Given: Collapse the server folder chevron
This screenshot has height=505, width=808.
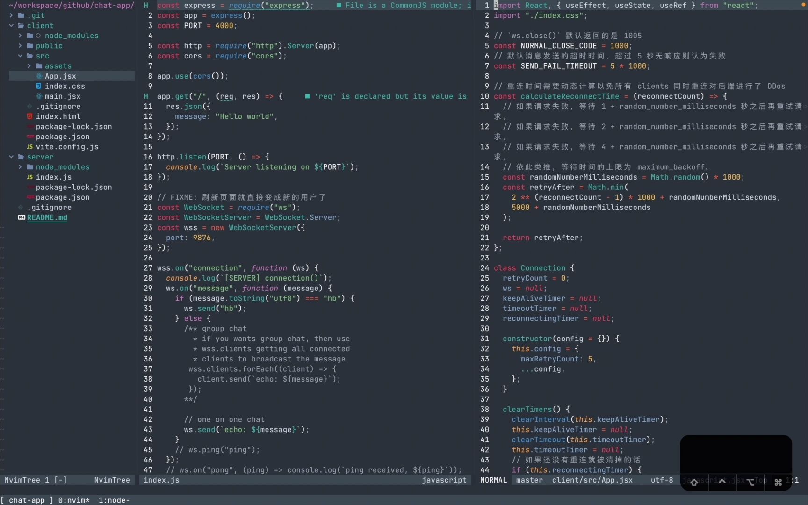Looking at the screenshot, I should pos(11,157).
